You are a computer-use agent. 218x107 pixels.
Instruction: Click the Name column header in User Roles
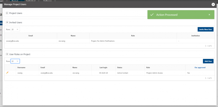tap(75, 68)
